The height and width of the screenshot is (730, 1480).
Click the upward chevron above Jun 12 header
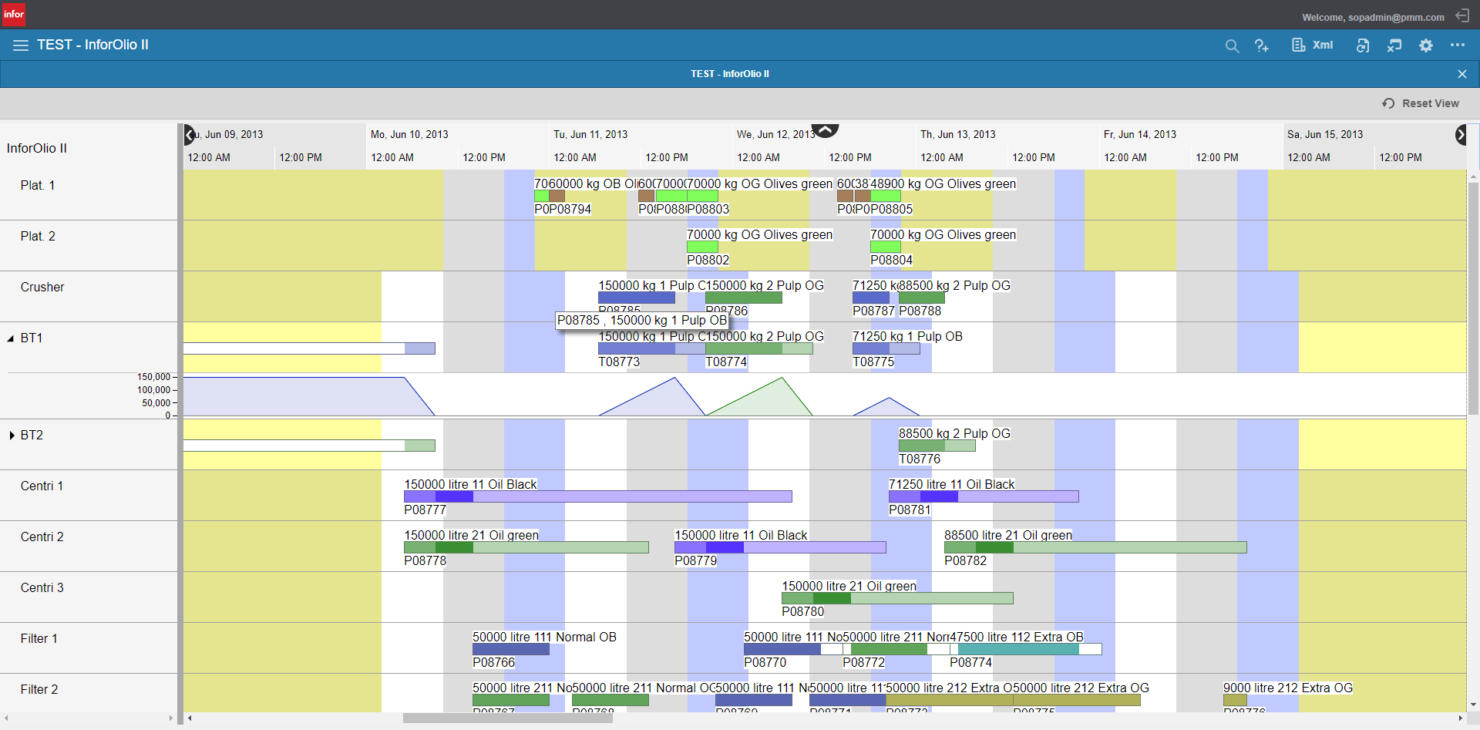click(x=826, y=131)
